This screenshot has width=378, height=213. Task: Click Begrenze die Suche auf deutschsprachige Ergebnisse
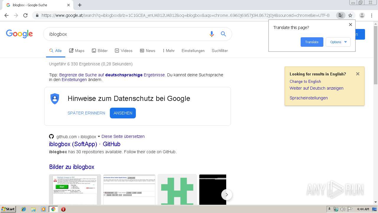[x=112, y=75]
